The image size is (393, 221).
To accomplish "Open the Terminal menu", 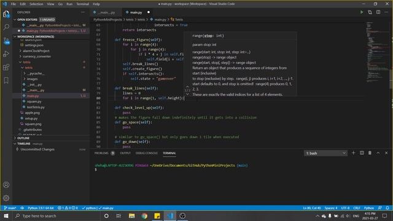I will (x=82, y=4).
